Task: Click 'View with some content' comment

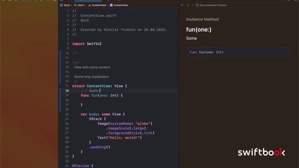Action: tap(92, 67)
